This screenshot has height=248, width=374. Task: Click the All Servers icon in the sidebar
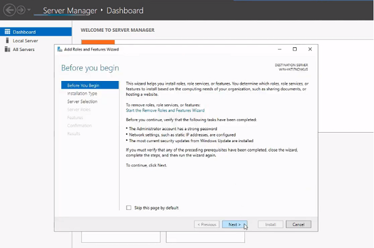7,49
